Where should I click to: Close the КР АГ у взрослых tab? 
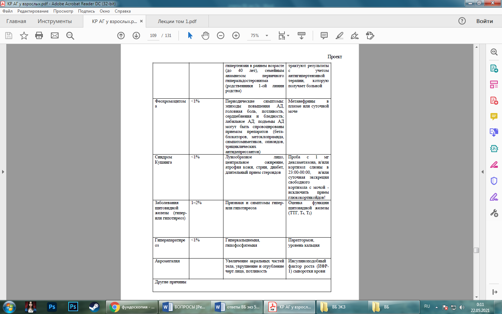coord(141,21)
